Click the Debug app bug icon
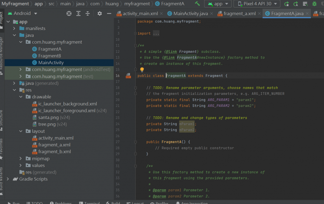The width and height of the screenshot is (324, 204). (x=314, y=4)
